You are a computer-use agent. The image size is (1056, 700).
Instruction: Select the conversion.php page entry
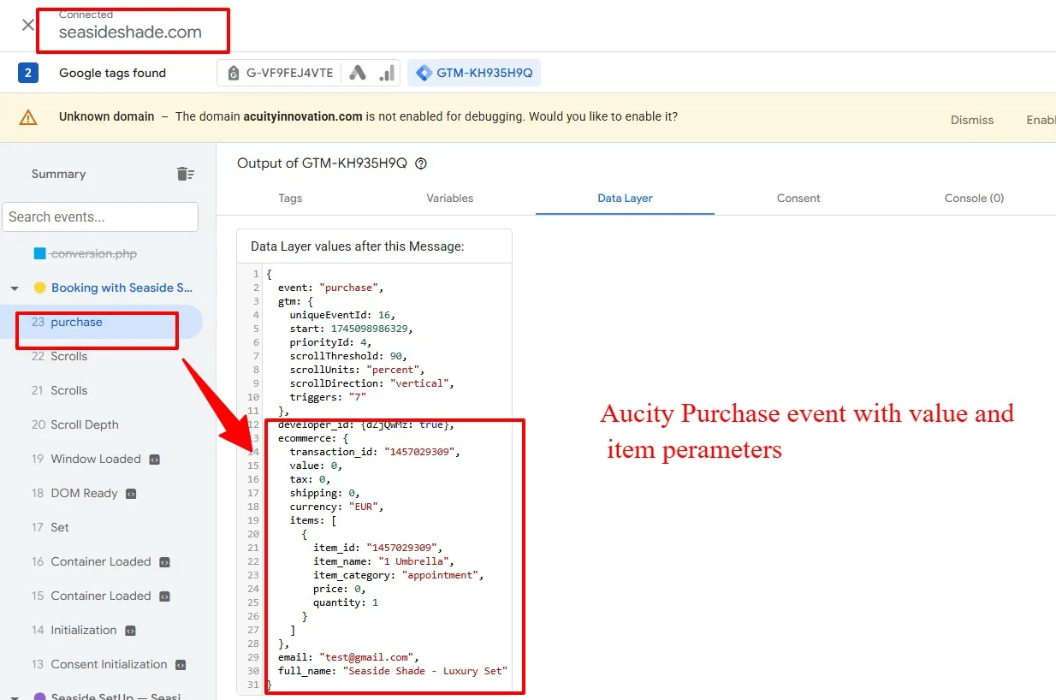(x=94, y=253)
